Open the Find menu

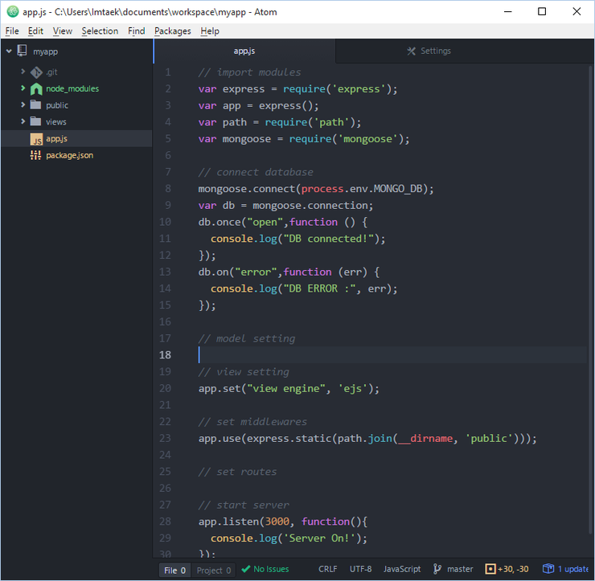coord(136,31)
